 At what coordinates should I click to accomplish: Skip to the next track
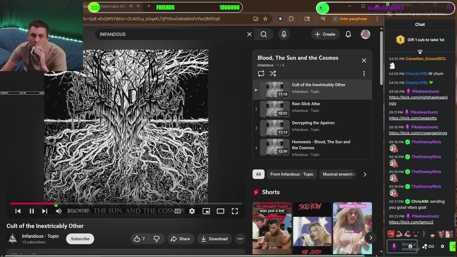45,211
